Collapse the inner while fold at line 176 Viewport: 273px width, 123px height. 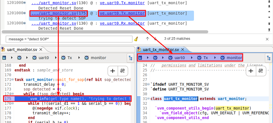tap(12, 103)
